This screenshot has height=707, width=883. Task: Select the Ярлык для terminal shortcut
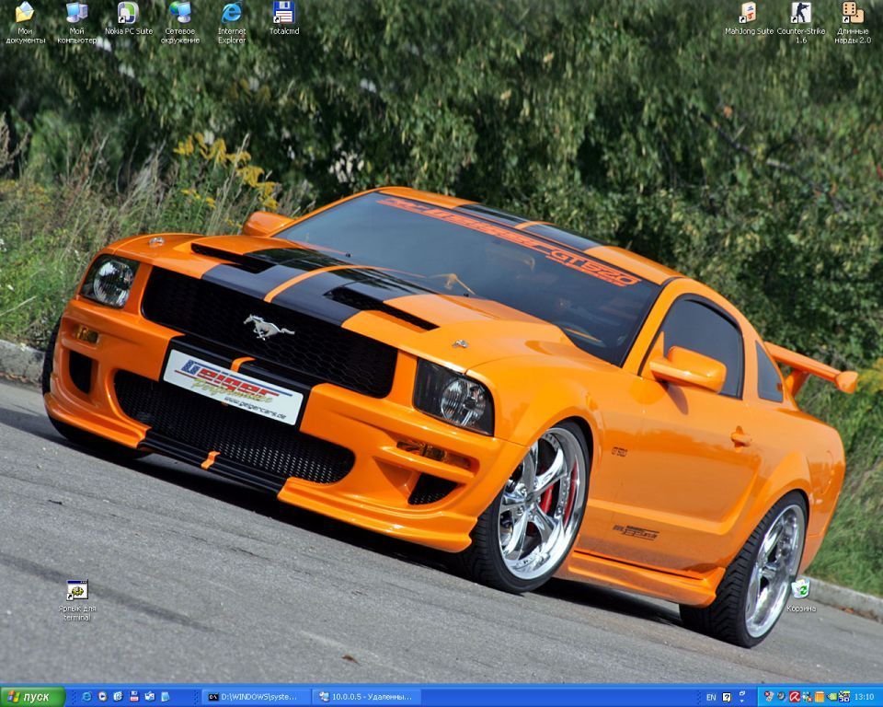coord(77,591)
